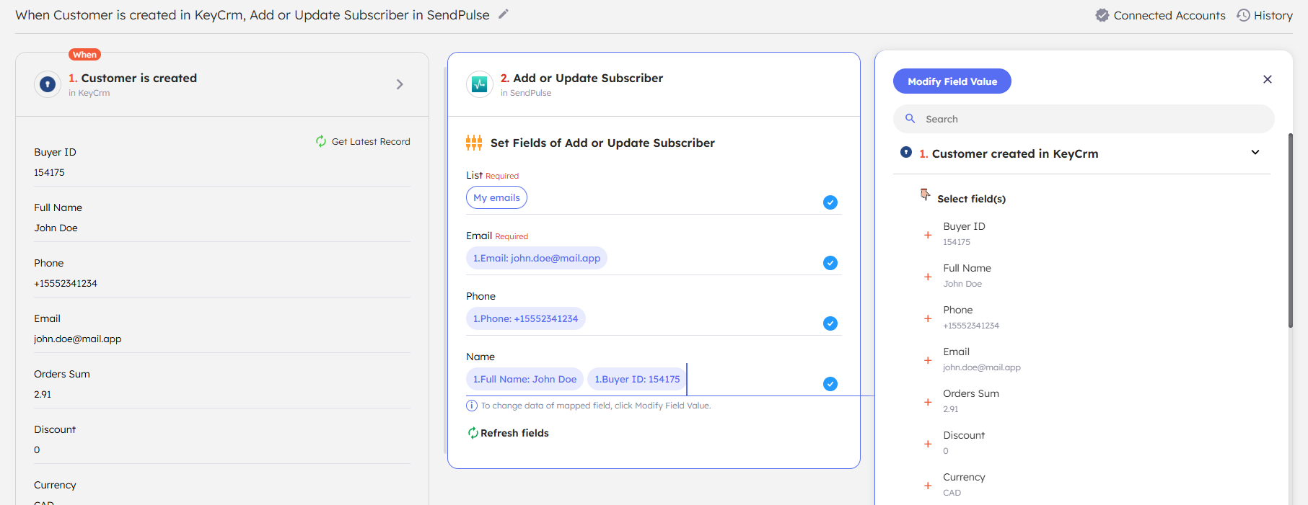
Task: Add Currency field with plus icon
Action: tap(928, 486)
